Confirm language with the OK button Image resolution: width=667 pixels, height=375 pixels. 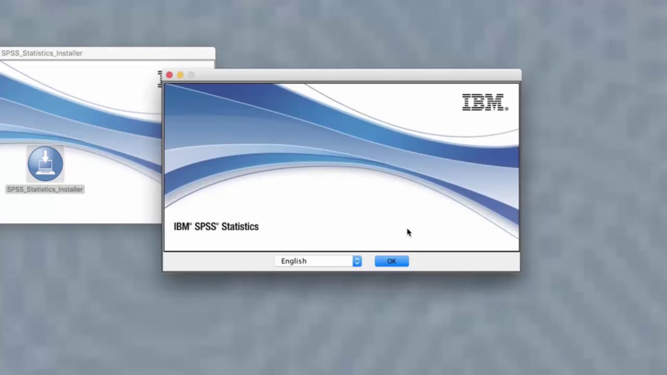392,261
